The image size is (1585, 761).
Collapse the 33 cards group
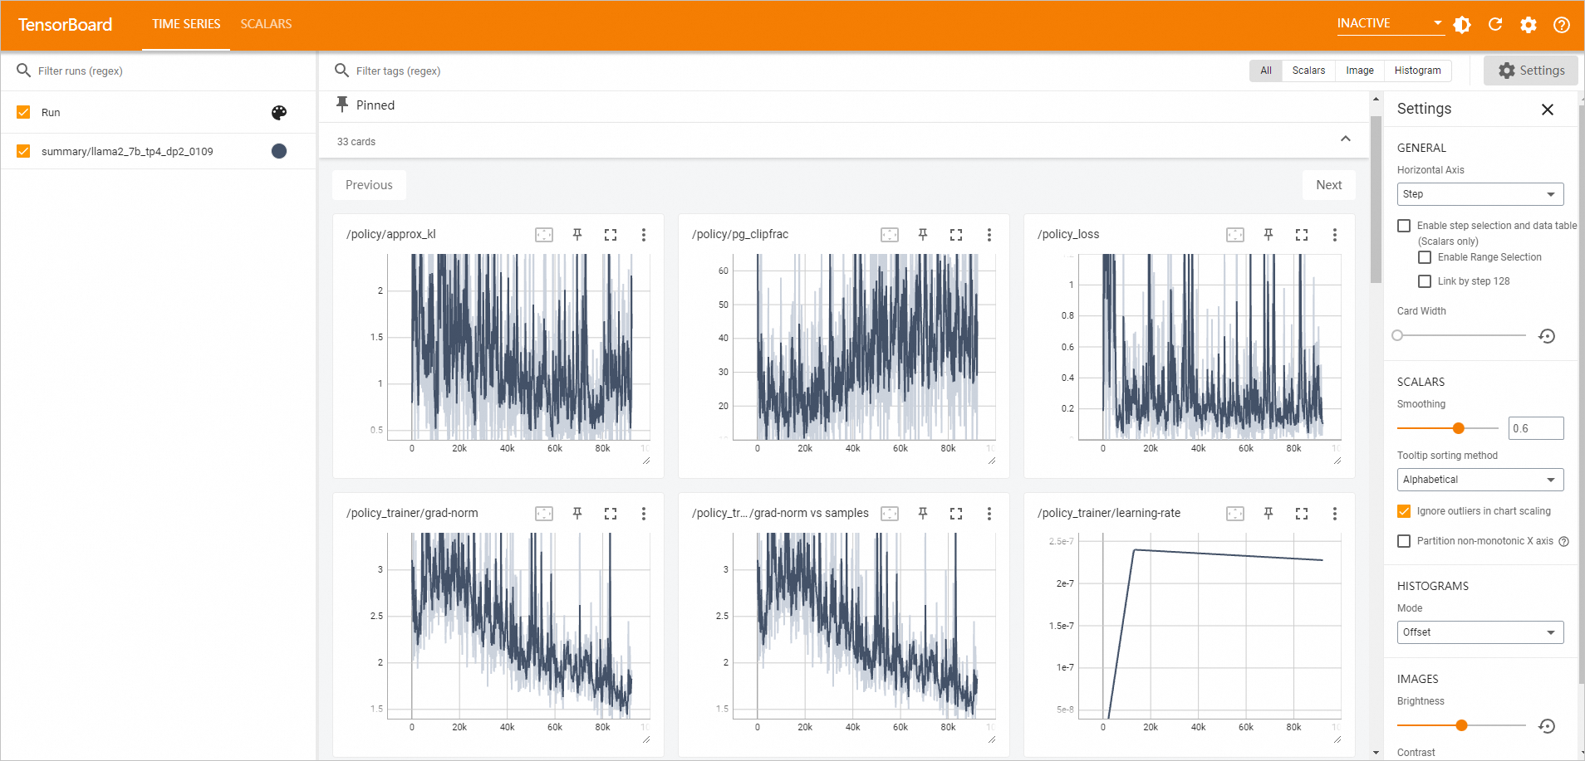tap(1345, 139)
